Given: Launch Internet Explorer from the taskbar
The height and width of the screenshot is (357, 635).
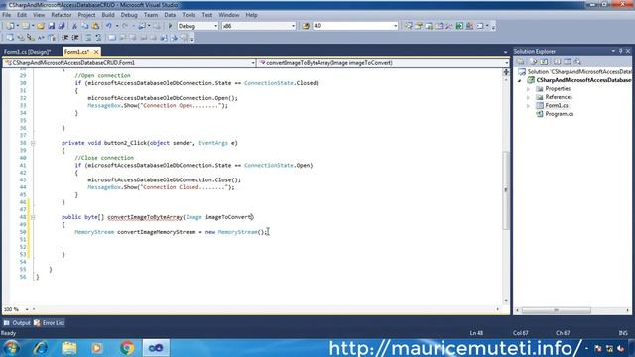Looking at the screenshot, I should [40, 348].
